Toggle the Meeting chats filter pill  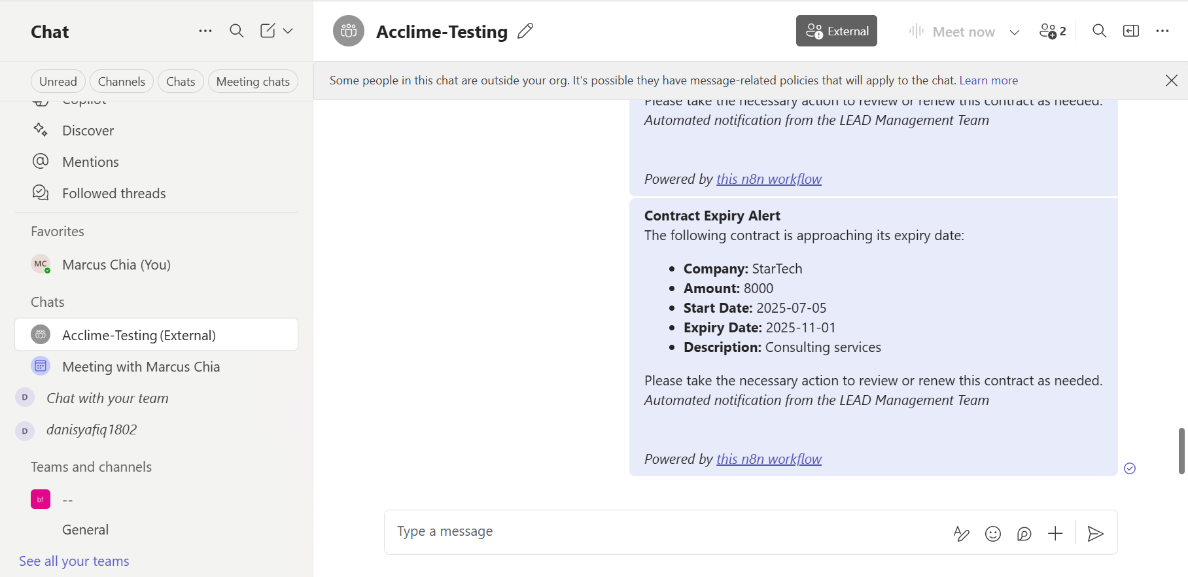coord(253,82)
